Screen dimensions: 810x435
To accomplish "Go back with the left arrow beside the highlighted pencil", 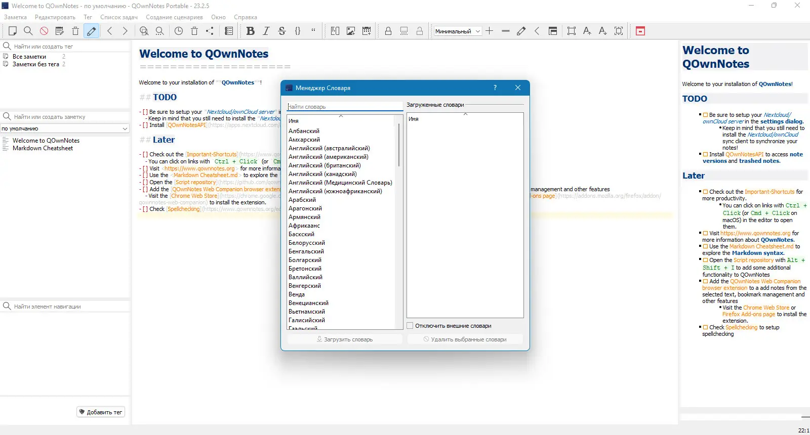I will pyautogui.click(x=109, y=31).
